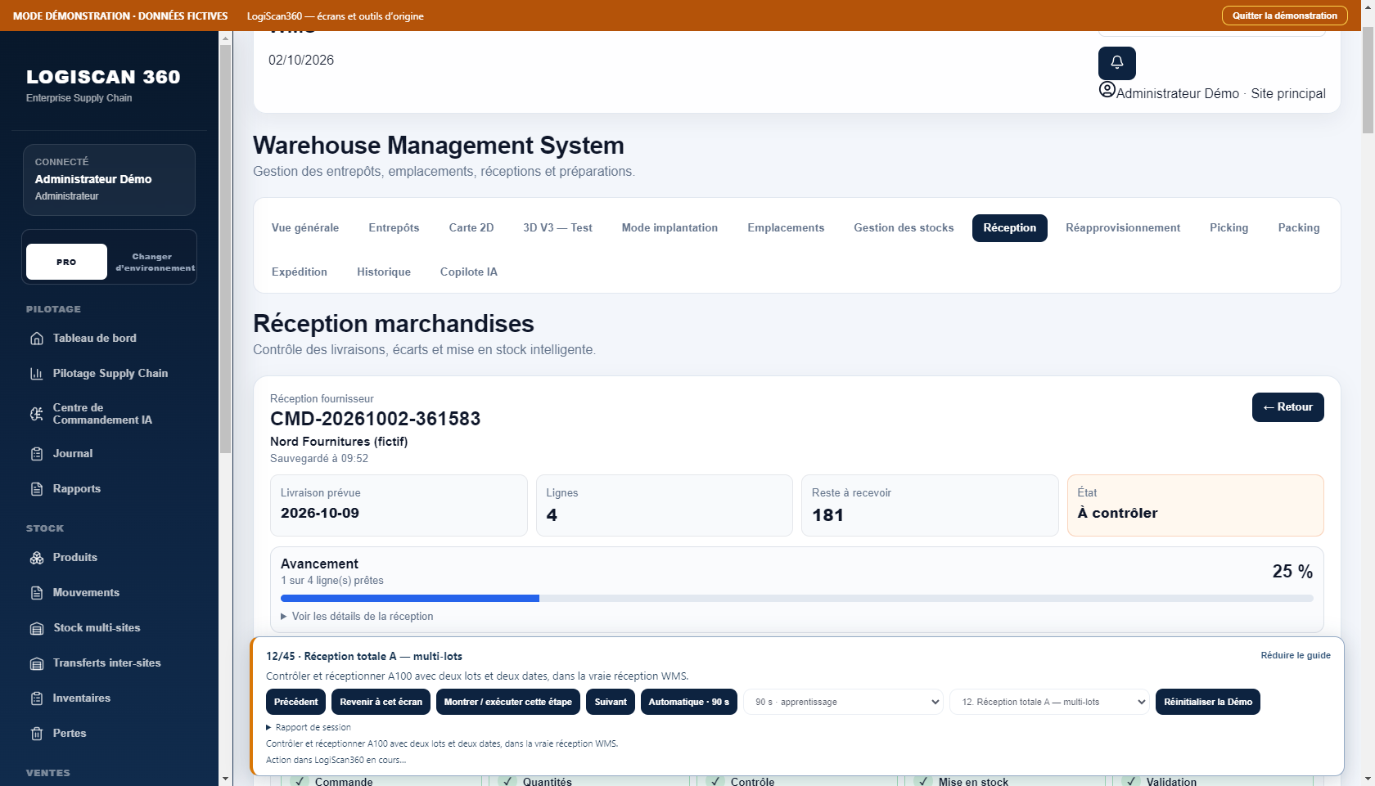Open the Copilote IA tab

coord(469,272)
